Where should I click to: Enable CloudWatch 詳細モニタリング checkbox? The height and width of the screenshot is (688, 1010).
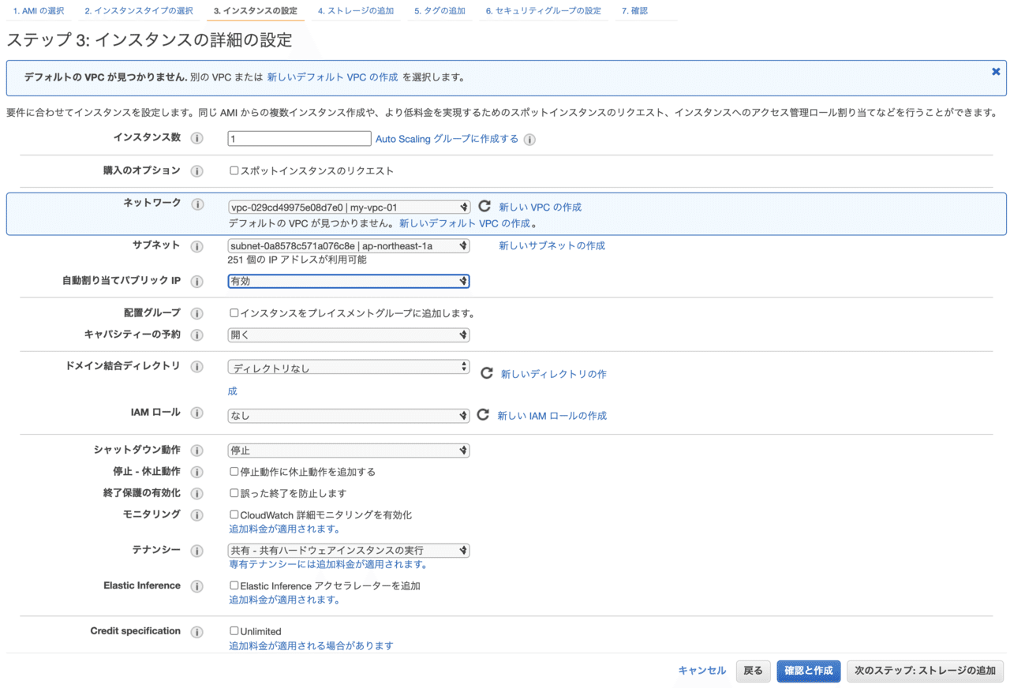click(234, 514)
